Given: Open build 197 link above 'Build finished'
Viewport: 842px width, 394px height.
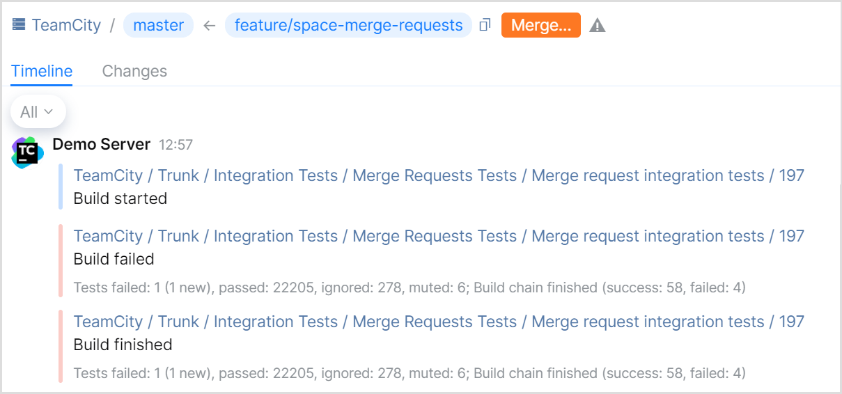Looking at the screenshot, I should coord(439,322).
